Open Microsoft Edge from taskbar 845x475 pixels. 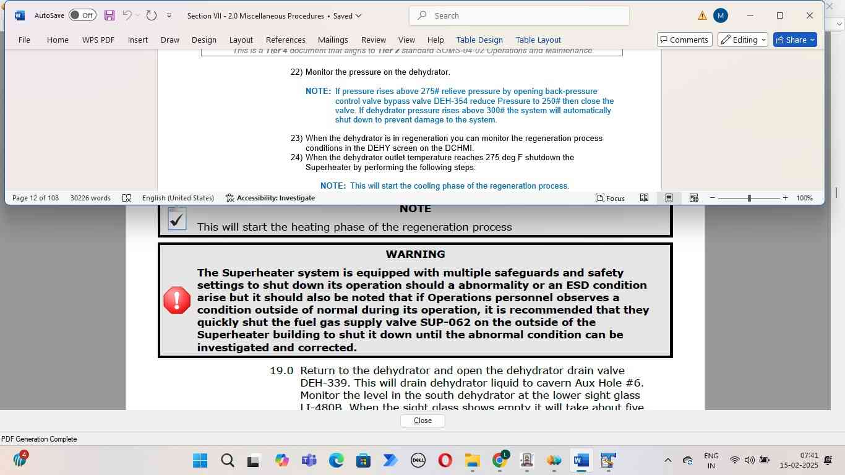tap(336, 461)
